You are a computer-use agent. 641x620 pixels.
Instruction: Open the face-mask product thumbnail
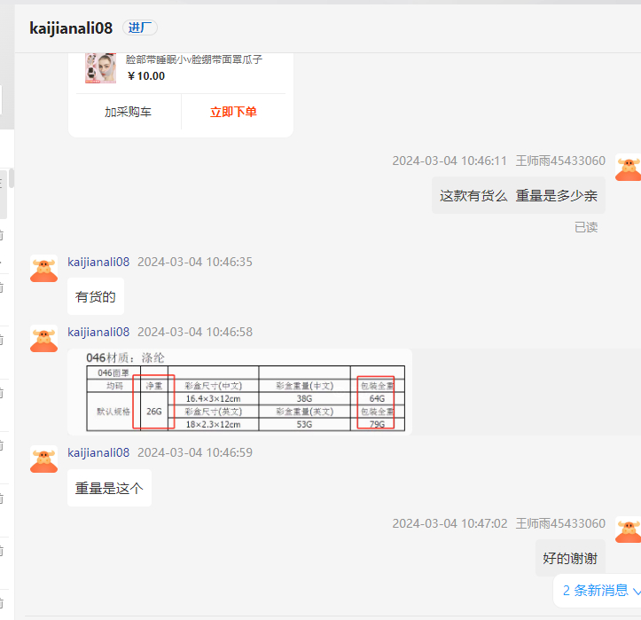click(100, 68)
